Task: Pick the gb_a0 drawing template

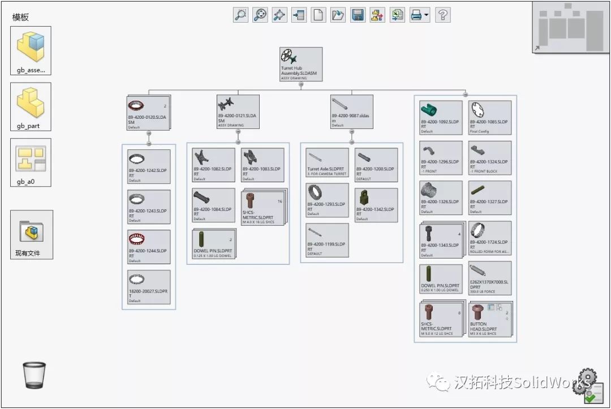Action: tap(31, 162)
